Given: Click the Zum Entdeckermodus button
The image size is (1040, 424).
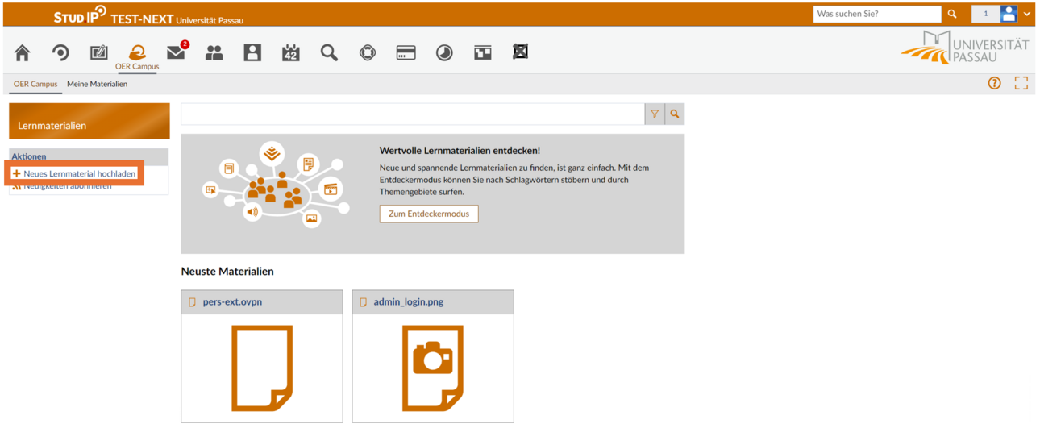Looking at the screenshot, I should [x=429, y=214].
